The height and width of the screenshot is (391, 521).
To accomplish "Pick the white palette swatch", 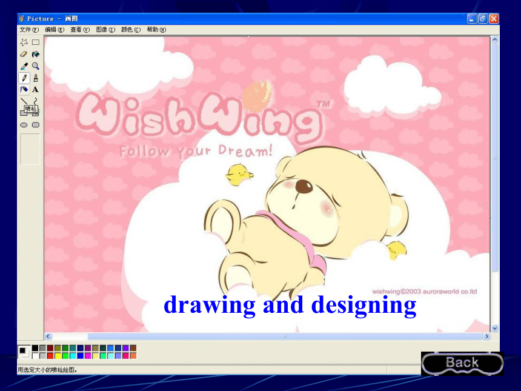I will [x=35, y=356].
